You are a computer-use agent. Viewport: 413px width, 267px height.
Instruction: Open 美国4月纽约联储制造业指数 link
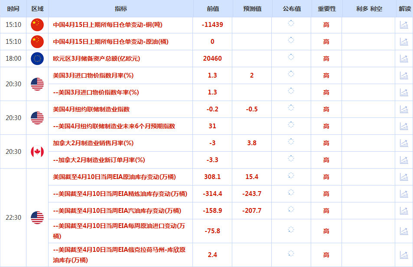point(91,110)
